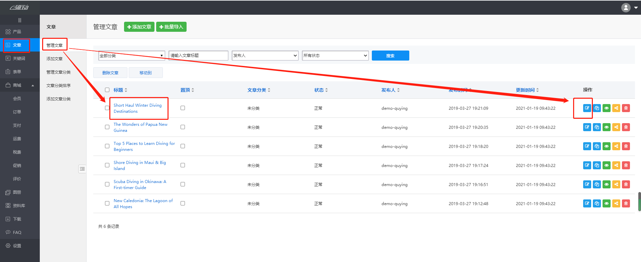Screen dimensions: 641x262
Task: Click the article title search input field
Action: pos(198,56)
